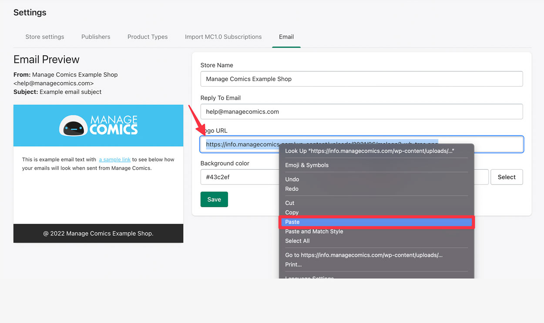Choose Copy from the context menu

tap(292, 212)
